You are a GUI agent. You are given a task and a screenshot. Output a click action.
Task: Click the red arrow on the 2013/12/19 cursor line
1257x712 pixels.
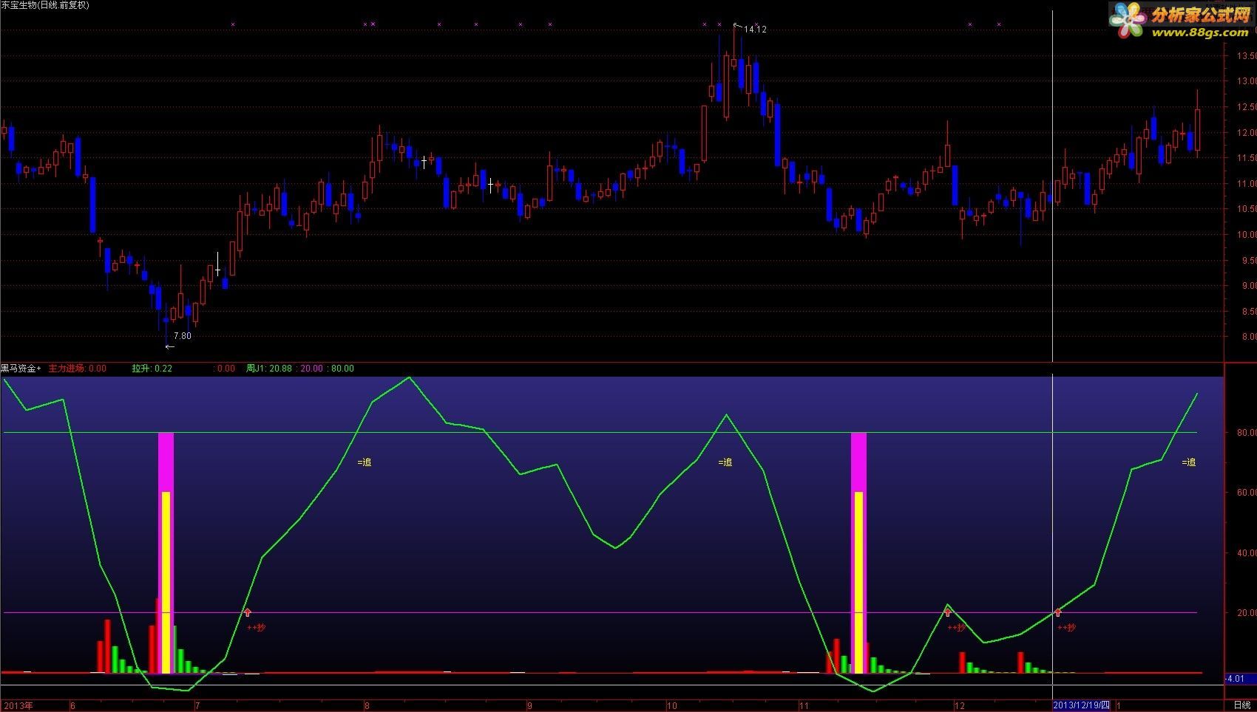point(1058,612)
